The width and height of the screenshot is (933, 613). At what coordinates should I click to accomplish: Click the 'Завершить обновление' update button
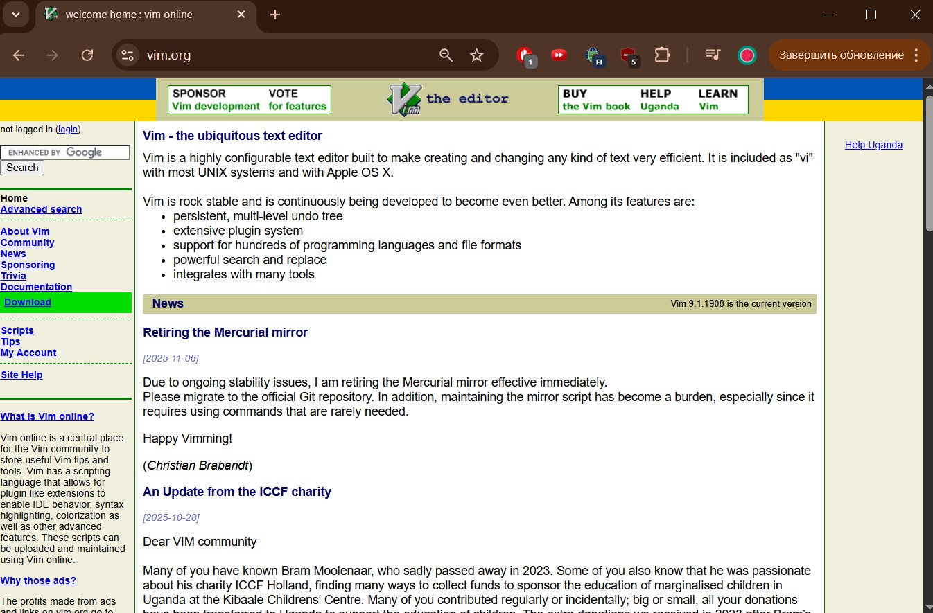pyautogui.click(x=842, y=55)
